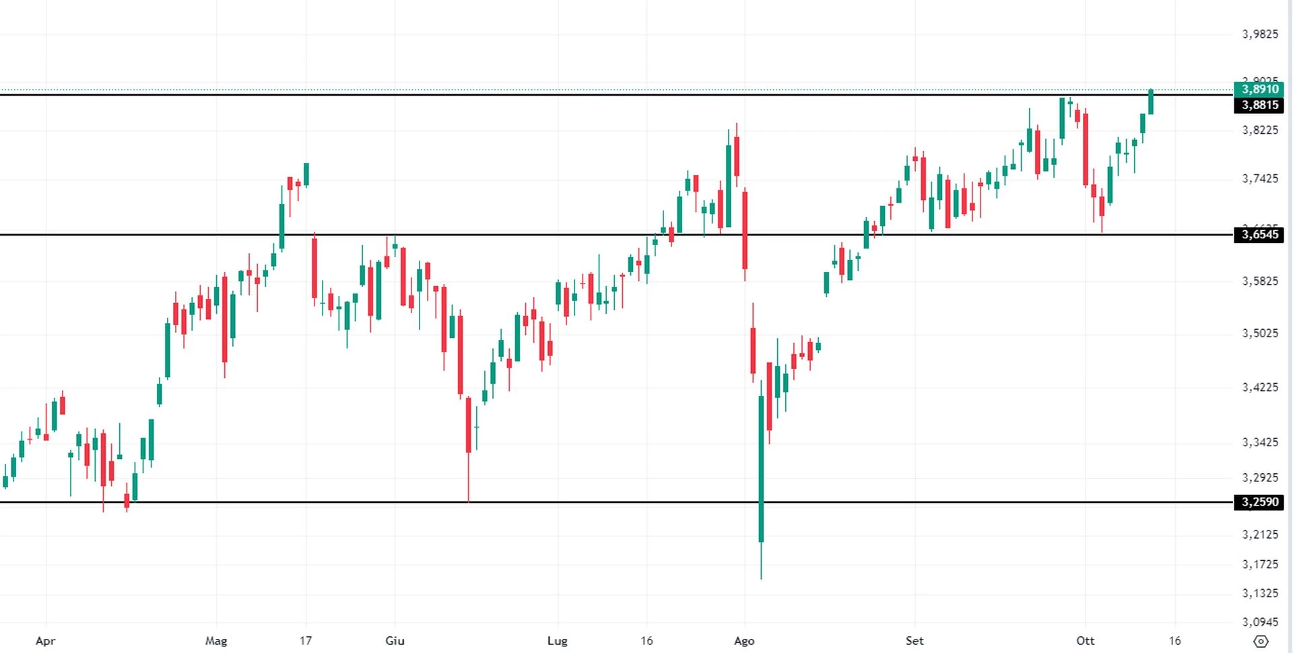This screenshot has width=1293, height=653.
Task: Click the 3,6545 horizontal line price tag
Action: tap(1259, 234)
